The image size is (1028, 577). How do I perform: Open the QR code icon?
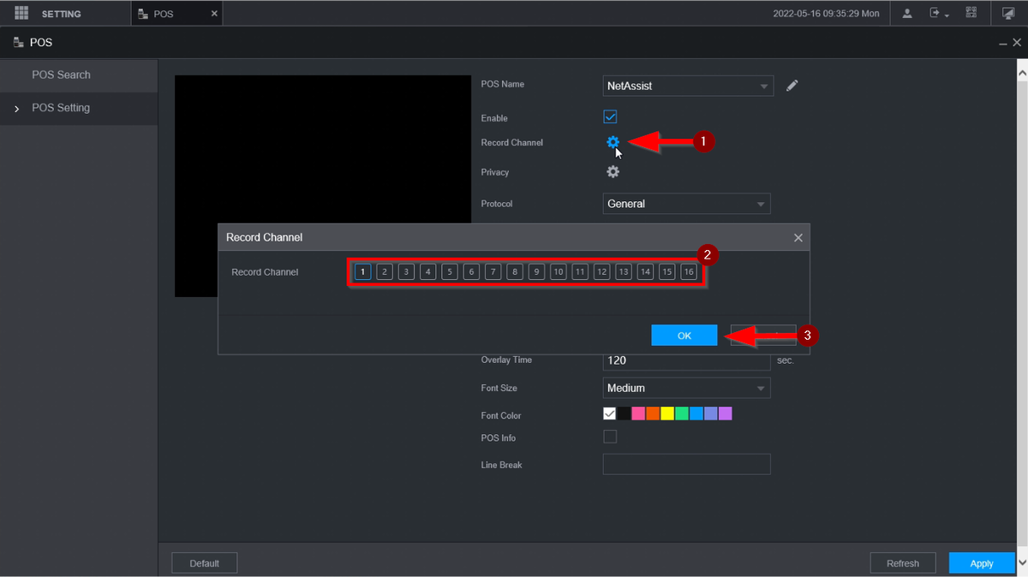pyautogui.click(x=971, y=14)
